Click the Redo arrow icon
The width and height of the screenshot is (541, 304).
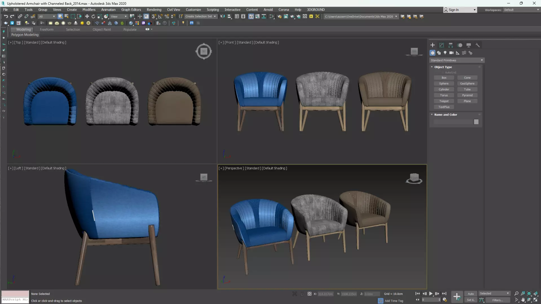[12, 16]
